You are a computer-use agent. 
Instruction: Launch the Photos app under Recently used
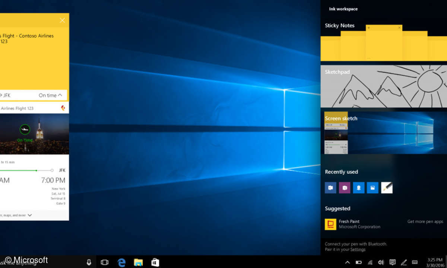pos(372,188)
